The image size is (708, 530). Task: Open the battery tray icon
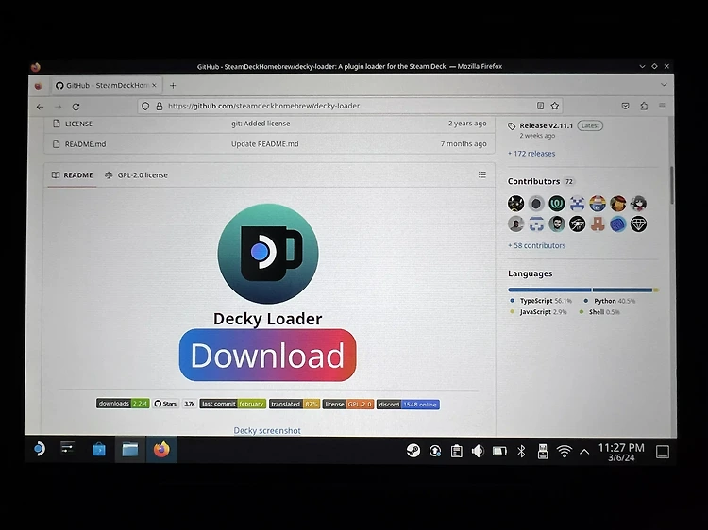(499, 451)
